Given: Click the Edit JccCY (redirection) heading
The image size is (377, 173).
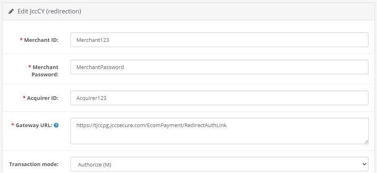Looking at the screenshot, I should tap(49, 11).
